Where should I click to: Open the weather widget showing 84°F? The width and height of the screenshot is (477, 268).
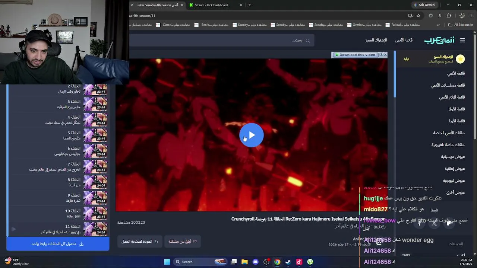pyautogui.click(x=17, y=262)
